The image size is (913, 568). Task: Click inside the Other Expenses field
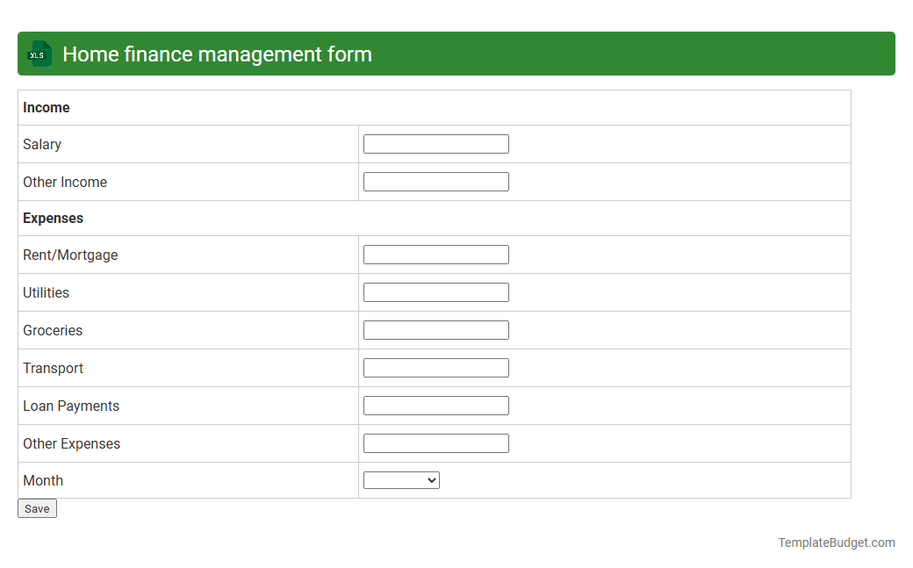pos(435,442)
